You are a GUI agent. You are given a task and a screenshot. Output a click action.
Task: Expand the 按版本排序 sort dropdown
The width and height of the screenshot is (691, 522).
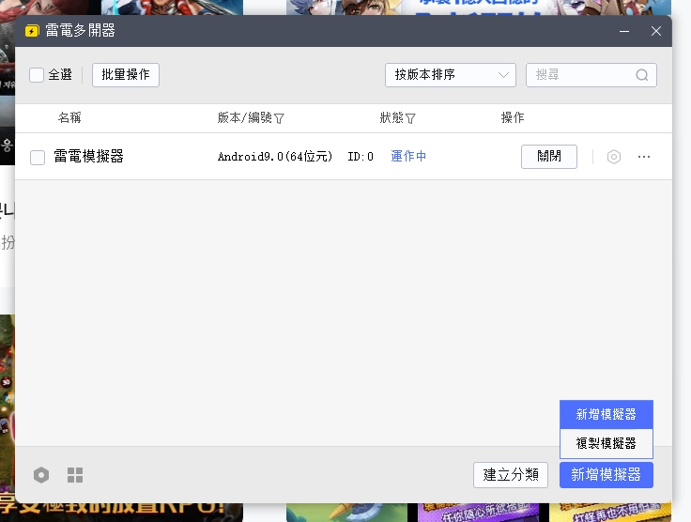[x=451, y=75]
